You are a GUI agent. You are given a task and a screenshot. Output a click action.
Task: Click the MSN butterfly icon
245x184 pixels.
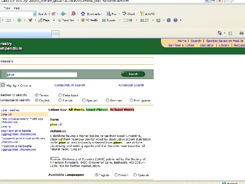pos(30,20)
